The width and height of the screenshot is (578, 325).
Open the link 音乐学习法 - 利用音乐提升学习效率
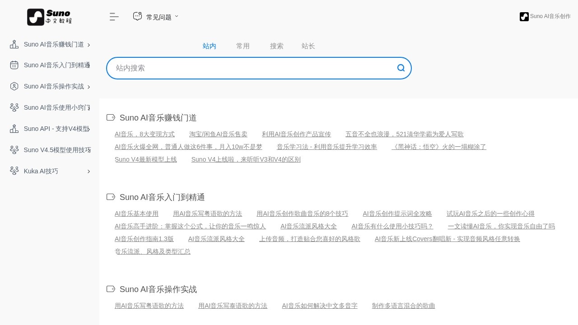[327, 147]
